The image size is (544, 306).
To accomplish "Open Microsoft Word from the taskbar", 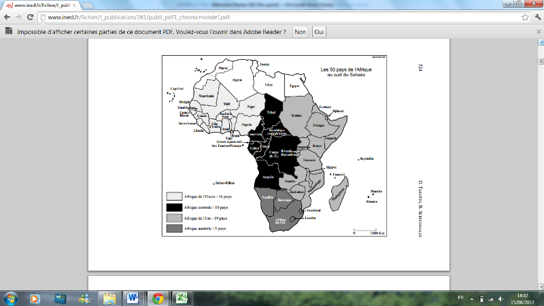I will (x=132, y=298).
